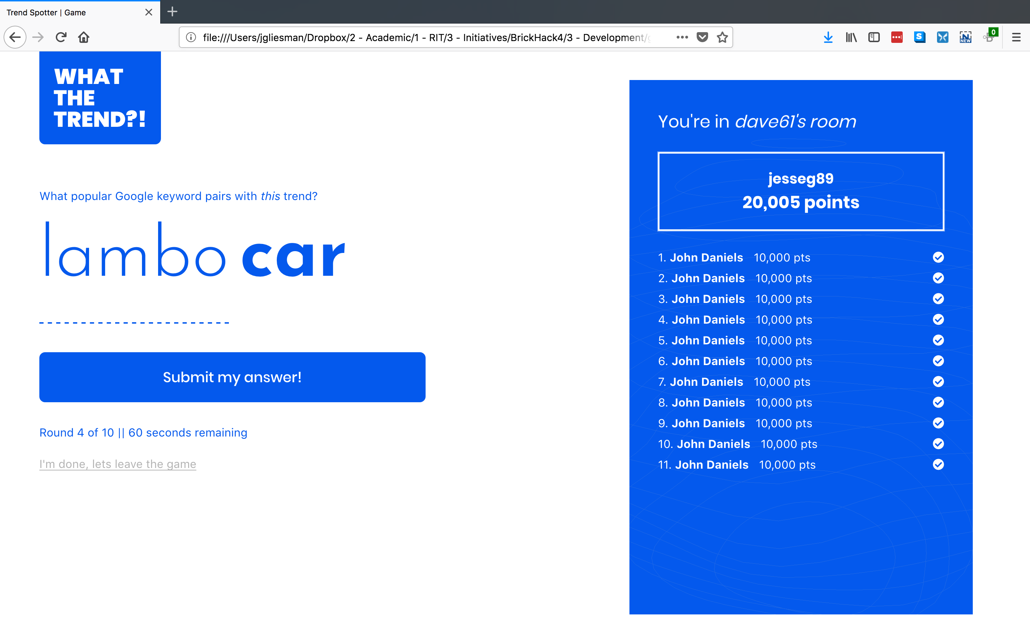Open the downloads arrow icon

(x=828, y=38)
